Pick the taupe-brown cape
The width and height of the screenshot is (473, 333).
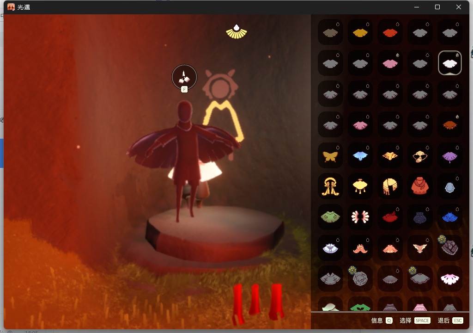coord(330,32)
